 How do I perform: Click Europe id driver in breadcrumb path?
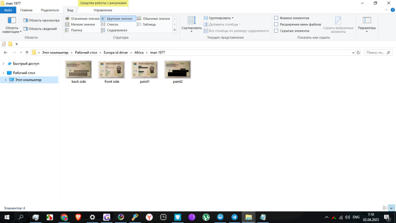pyautogui.click(x=115, y=52)
